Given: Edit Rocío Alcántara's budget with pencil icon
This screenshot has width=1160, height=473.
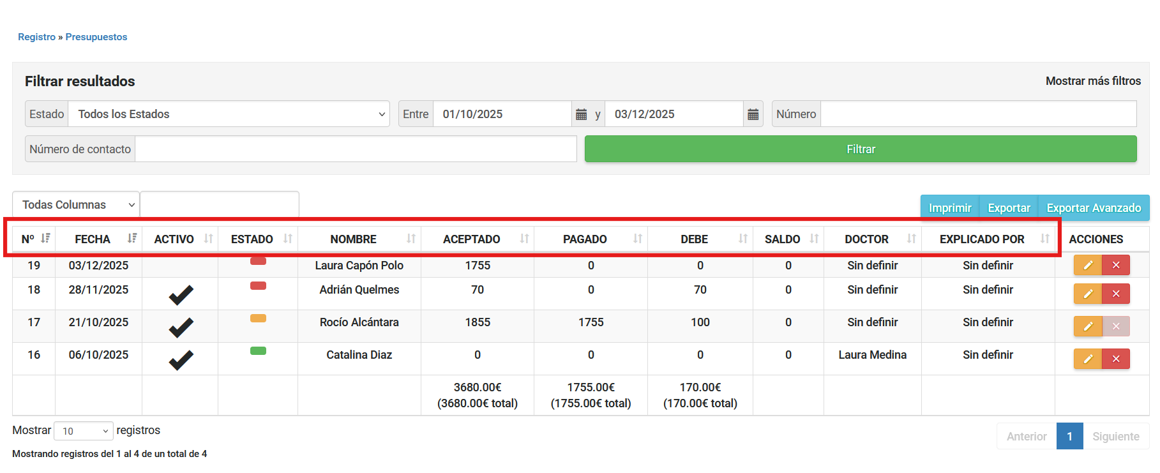Looking at the screenshot, I should tap(1087, 326).
